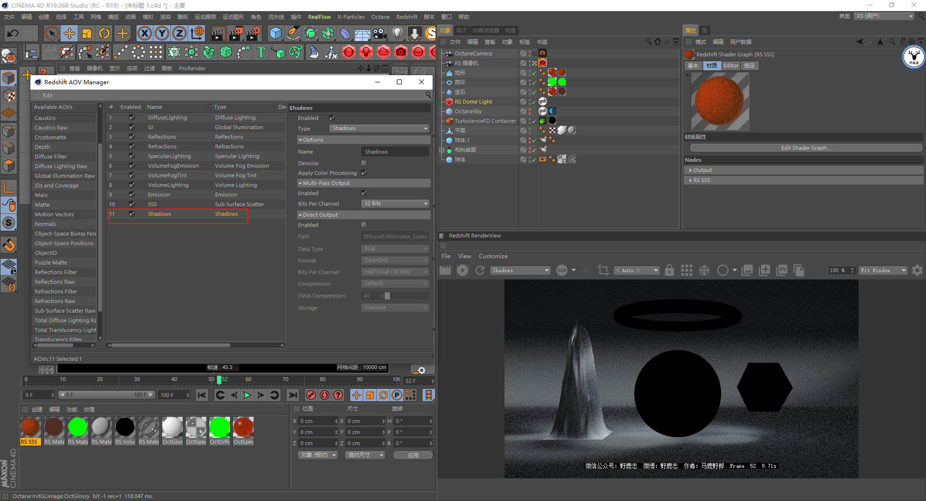Open RenderView Customize menu

[493, 256]
